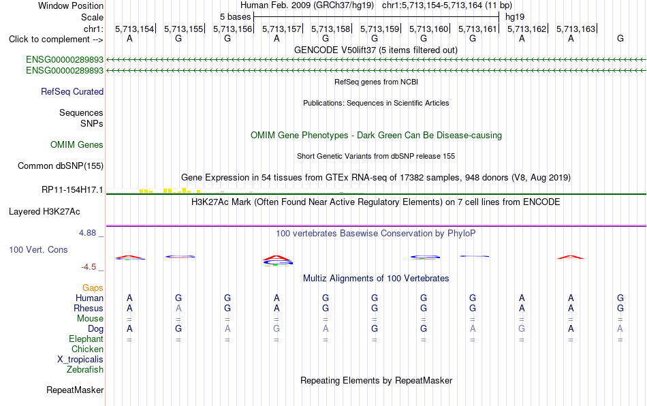Click position label 5,713,156
The image size is (647, 406).
click(232, 29)
